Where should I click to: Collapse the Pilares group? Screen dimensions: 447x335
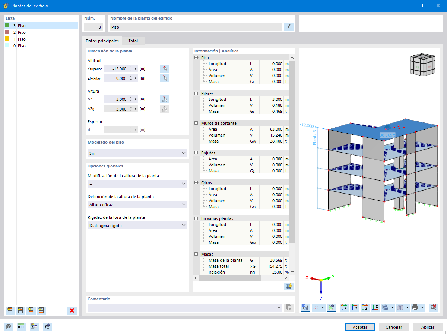(196, 93)
